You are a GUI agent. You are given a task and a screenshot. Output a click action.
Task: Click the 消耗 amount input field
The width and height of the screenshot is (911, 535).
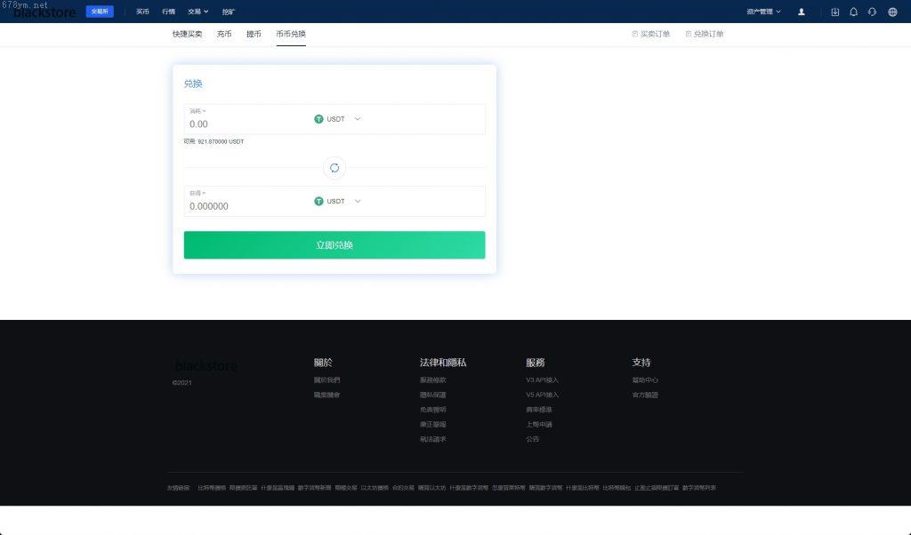247,124
